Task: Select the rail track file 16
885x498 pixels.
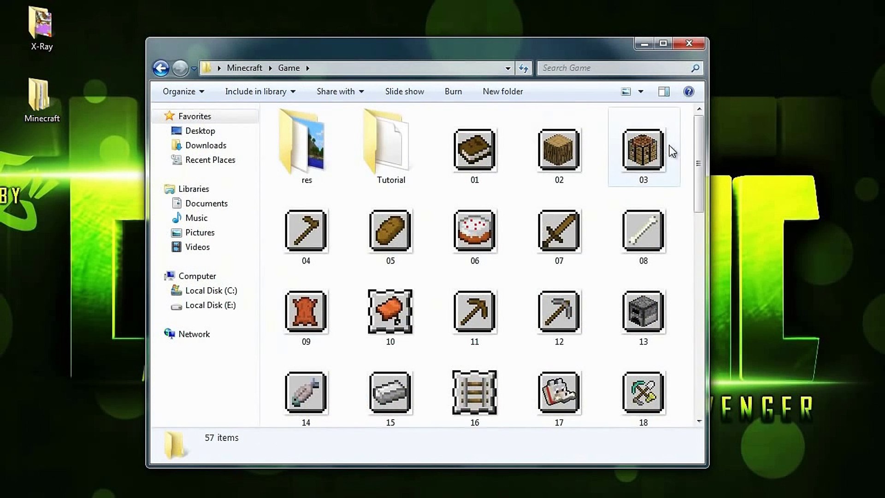Action: [474, 393]
